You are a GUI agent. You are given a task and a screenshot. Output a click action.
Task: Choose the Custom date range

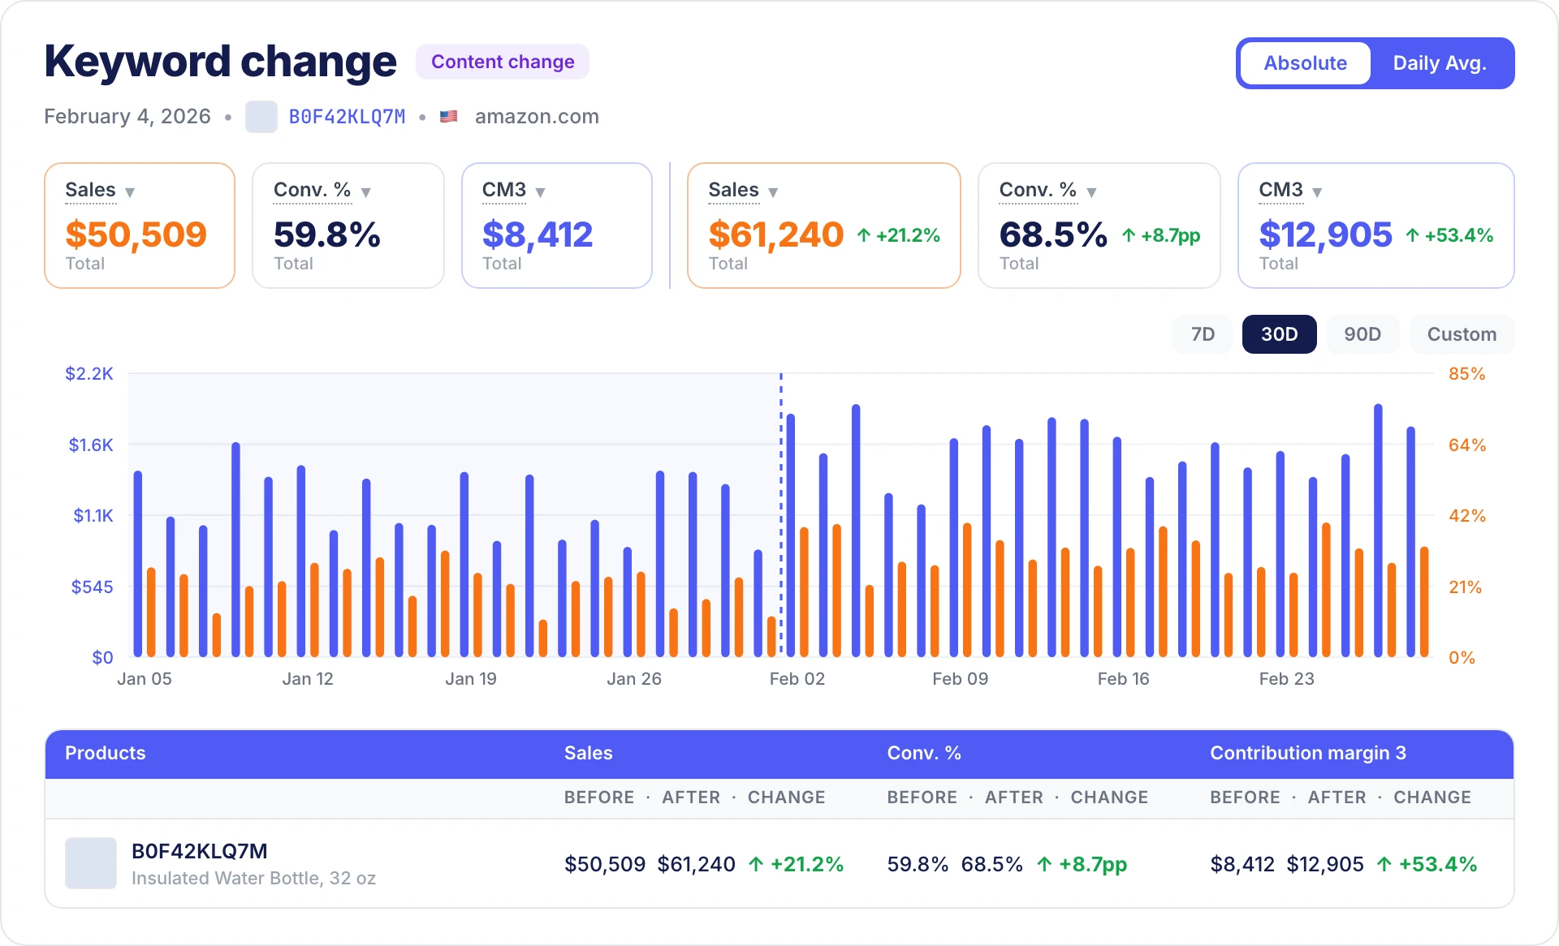tap(1462, 334)
